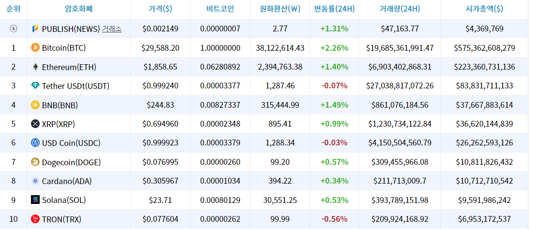Click the Solana striped logo icon

click(35, 200)
